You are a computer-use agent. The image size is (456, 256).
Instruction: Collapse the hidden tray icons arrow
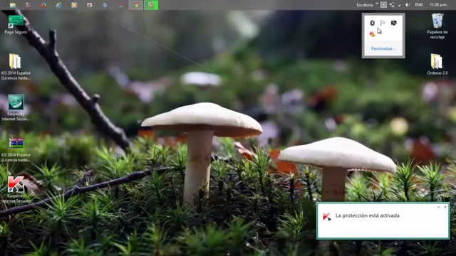[383, 5]
